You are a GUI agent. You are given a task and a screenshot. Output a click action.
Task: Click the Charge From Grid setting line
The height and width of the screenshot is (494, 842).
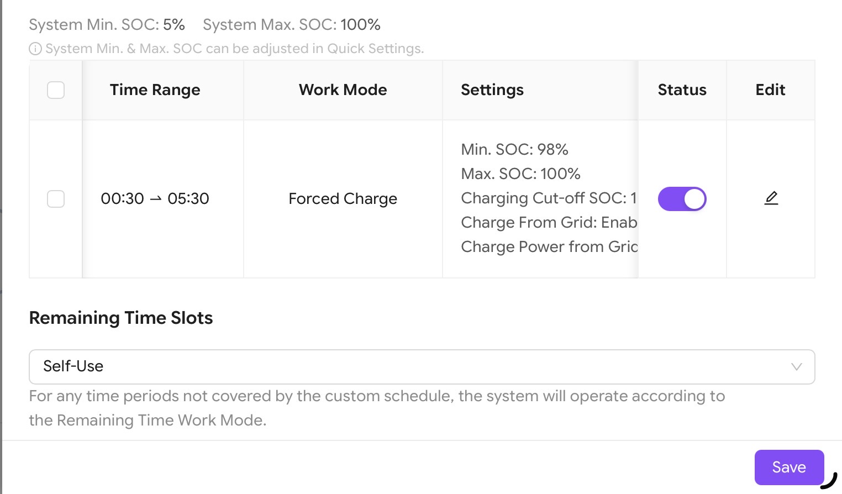[549, 223]
